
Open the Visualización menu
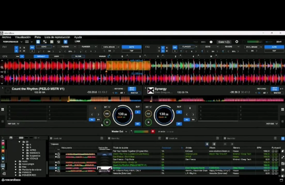click(23, 37)
